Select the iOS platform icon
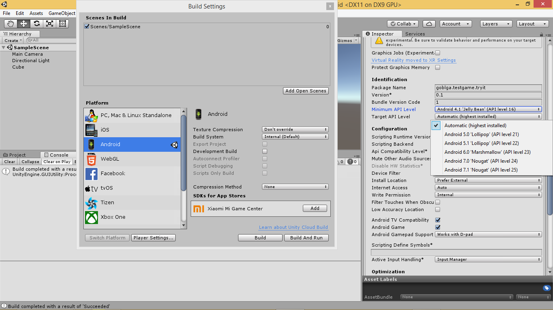553x310 pixels. (x=91, y=130)
